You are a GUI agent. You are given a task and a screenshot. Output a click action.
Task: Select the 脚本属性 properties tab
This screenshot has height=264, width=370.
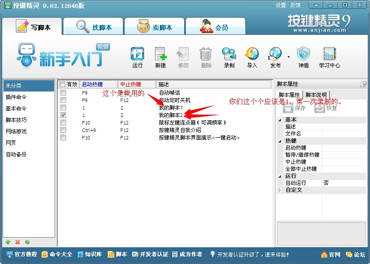[x=289, y=95]
